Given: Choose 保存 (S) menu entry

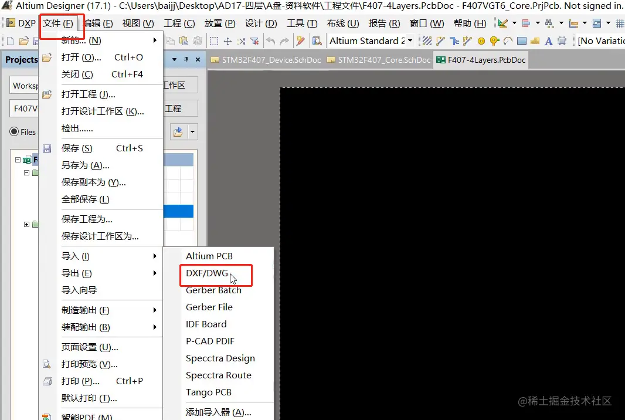Looking at the screenshot, I should tap(101, 148).
